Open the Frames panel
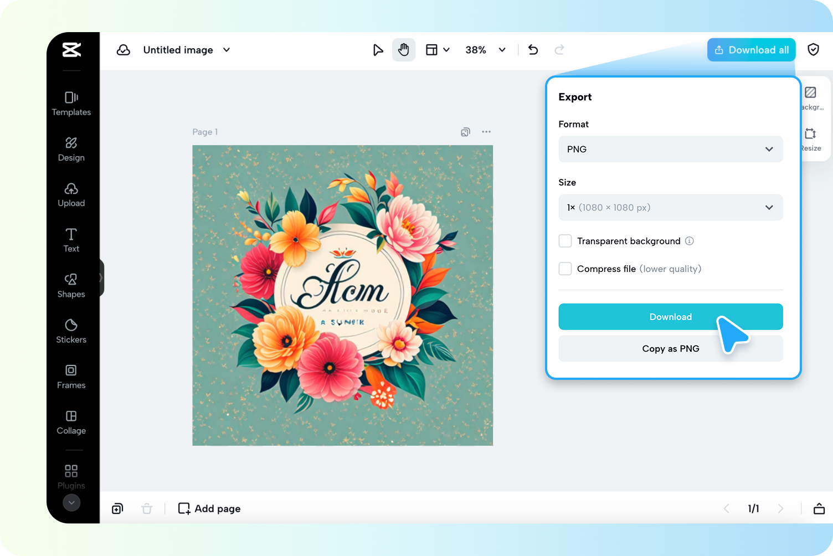Viewport: 833px width, 556px height. click(71, 377)
